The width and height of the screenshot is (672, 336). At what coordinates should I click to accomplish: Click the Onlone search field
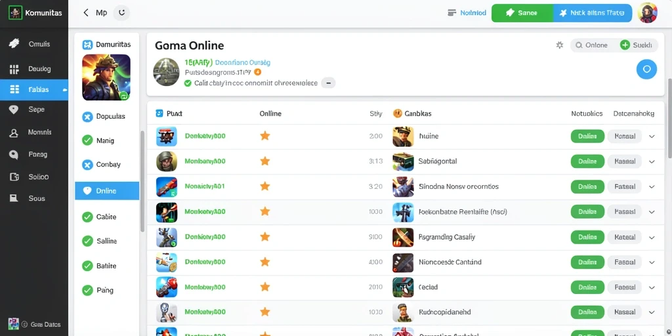(x=593, y=45)
